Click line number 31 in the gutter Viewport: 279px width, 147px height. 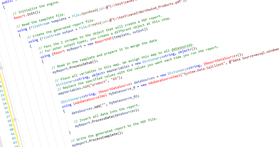(x=2, y=91)
